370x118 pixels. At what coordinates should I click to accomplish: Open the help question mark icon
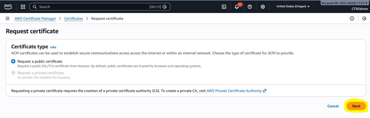coord(250,7)
